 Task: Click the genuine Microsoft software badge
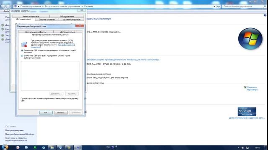[247, 112]
